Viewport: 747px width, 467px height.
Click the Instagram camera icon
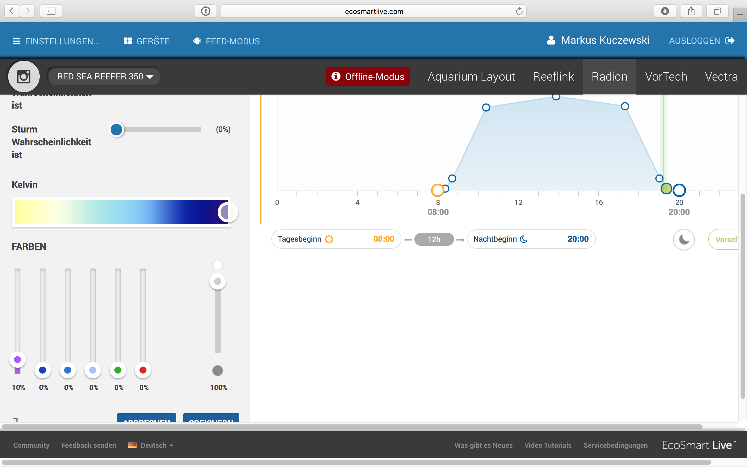coord(24,76)
